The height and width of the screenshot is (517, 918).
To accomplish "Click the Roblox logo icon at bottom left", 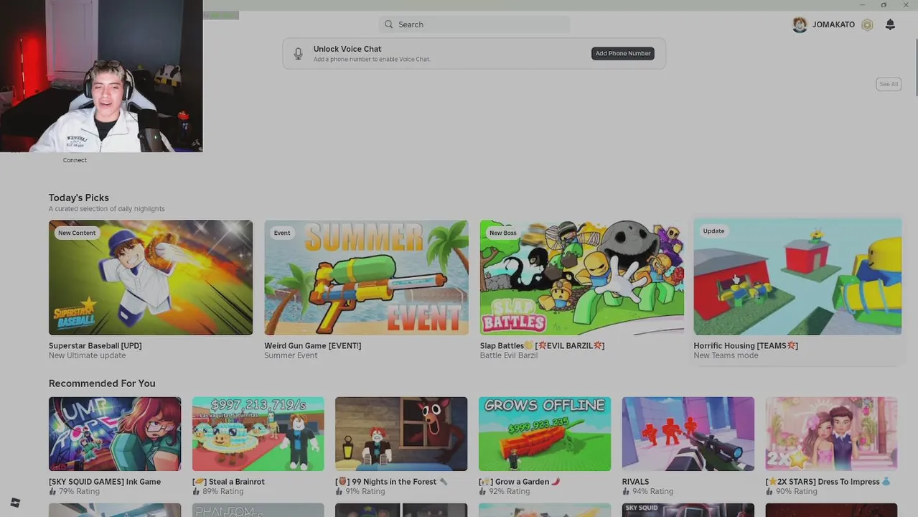I will 15,503.
